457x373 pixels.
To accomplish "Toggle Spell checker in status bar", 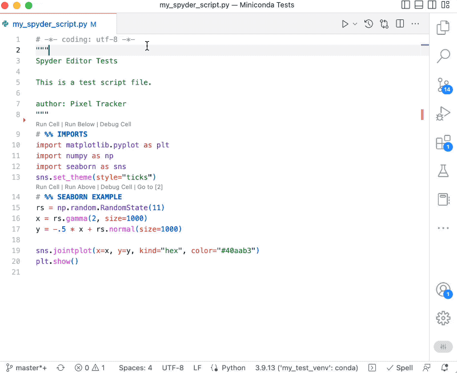I will pyautogui.click(x=399, y=368).
